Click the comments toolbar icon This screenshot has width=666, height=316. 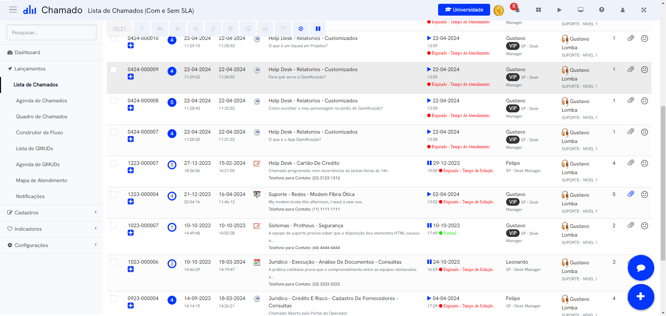(160, 28)
